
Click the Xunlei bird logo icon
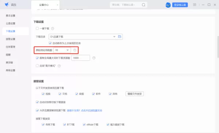7,5
